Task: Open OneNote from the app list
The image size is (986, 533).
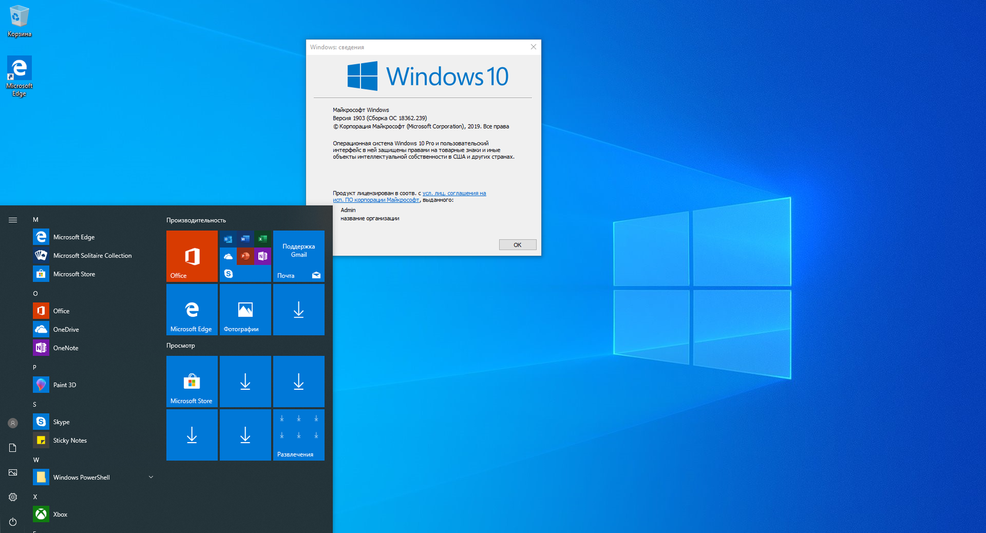Action: (94, 348)
